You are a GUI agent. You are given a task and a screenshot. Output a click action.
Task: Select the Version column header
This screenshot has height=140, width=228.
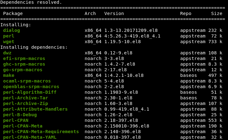(114, 13)
